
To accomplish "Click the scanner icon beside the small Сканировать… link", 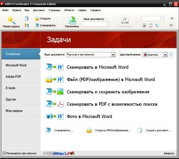I will click(x=48, y=130).
